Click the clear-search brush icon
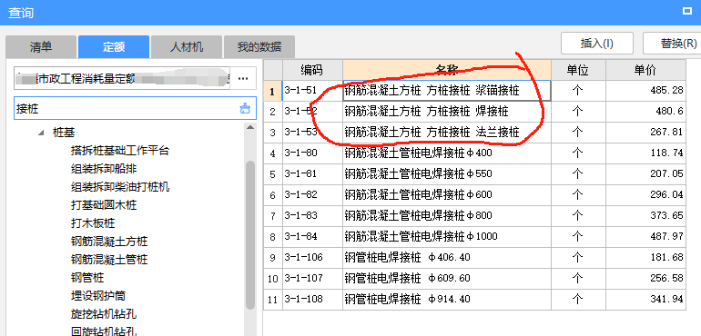Viewport: 701px width, 336px height. [x=245, y=108]
